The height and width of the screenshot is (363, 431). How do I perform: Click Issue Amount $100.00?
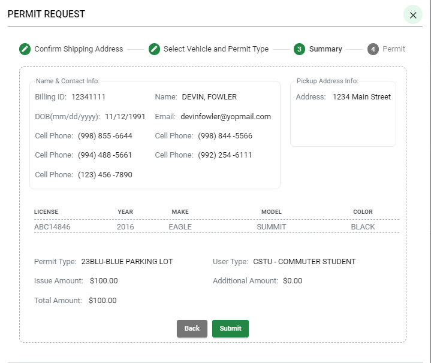pyautogui.click(x=104, y=281)
